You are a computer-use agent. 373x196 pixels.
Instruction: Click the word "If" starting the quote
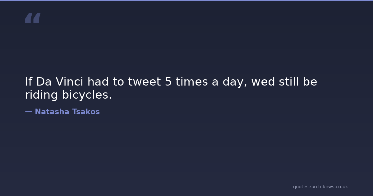click(28, 82)
